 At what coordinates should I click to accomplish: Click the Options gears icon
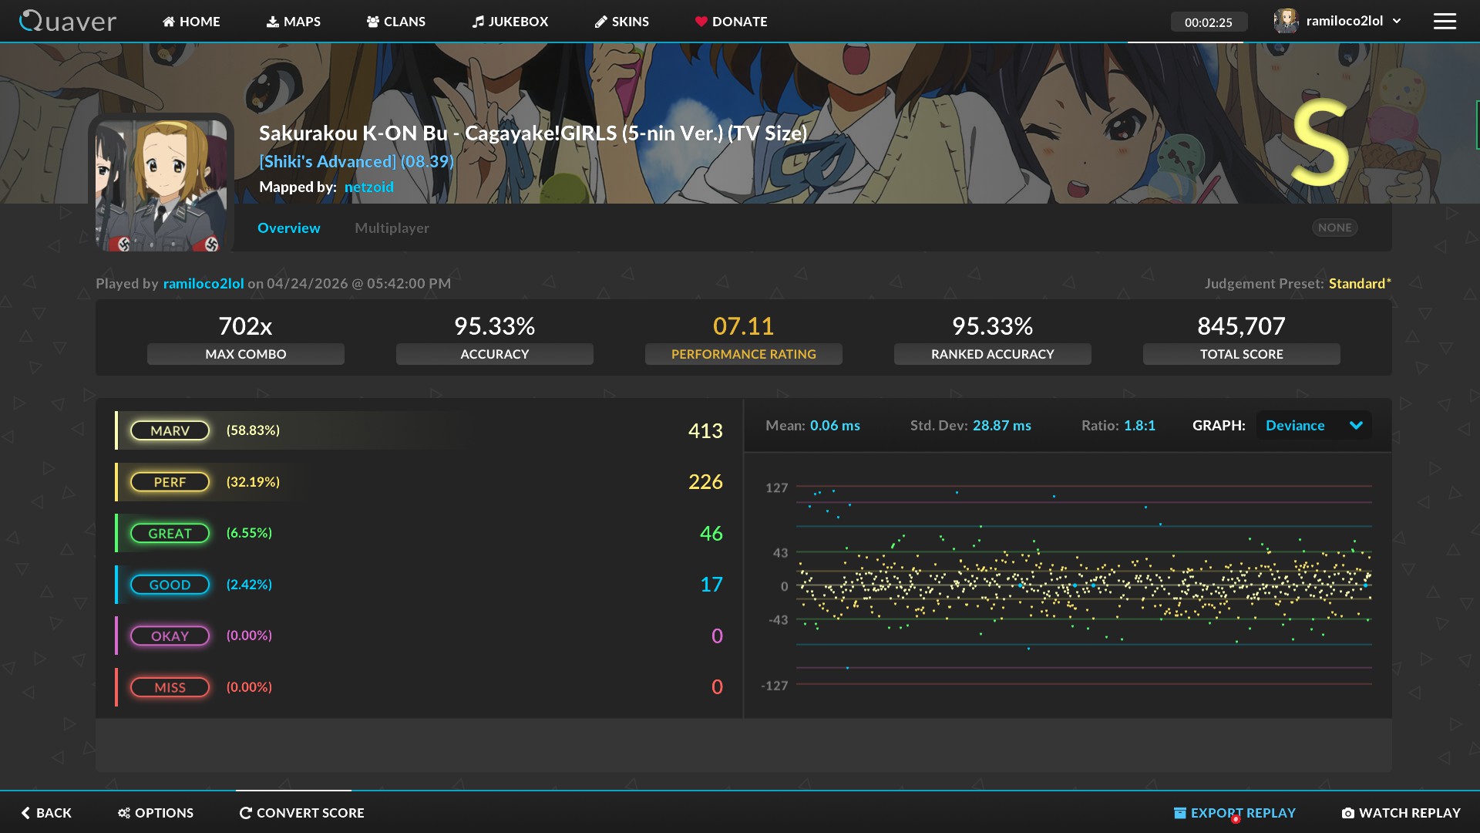pos(123,813)
